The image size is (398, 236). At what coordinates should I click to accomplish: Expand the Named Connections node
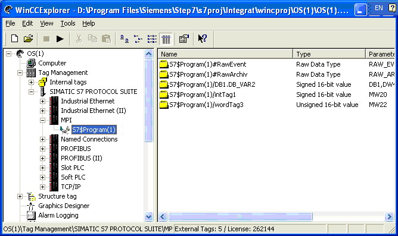[x=43, y=139]
